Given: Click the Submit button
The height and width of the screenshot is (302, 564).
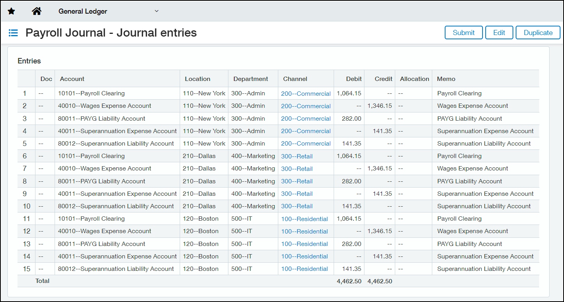Looking at the screenshot, I should click(x=463, y=33).
